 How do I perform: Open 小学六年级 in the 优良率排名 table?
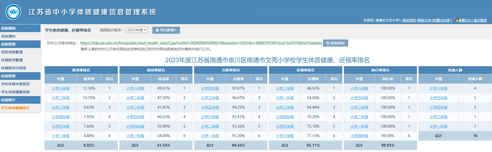tap(135, 88)
